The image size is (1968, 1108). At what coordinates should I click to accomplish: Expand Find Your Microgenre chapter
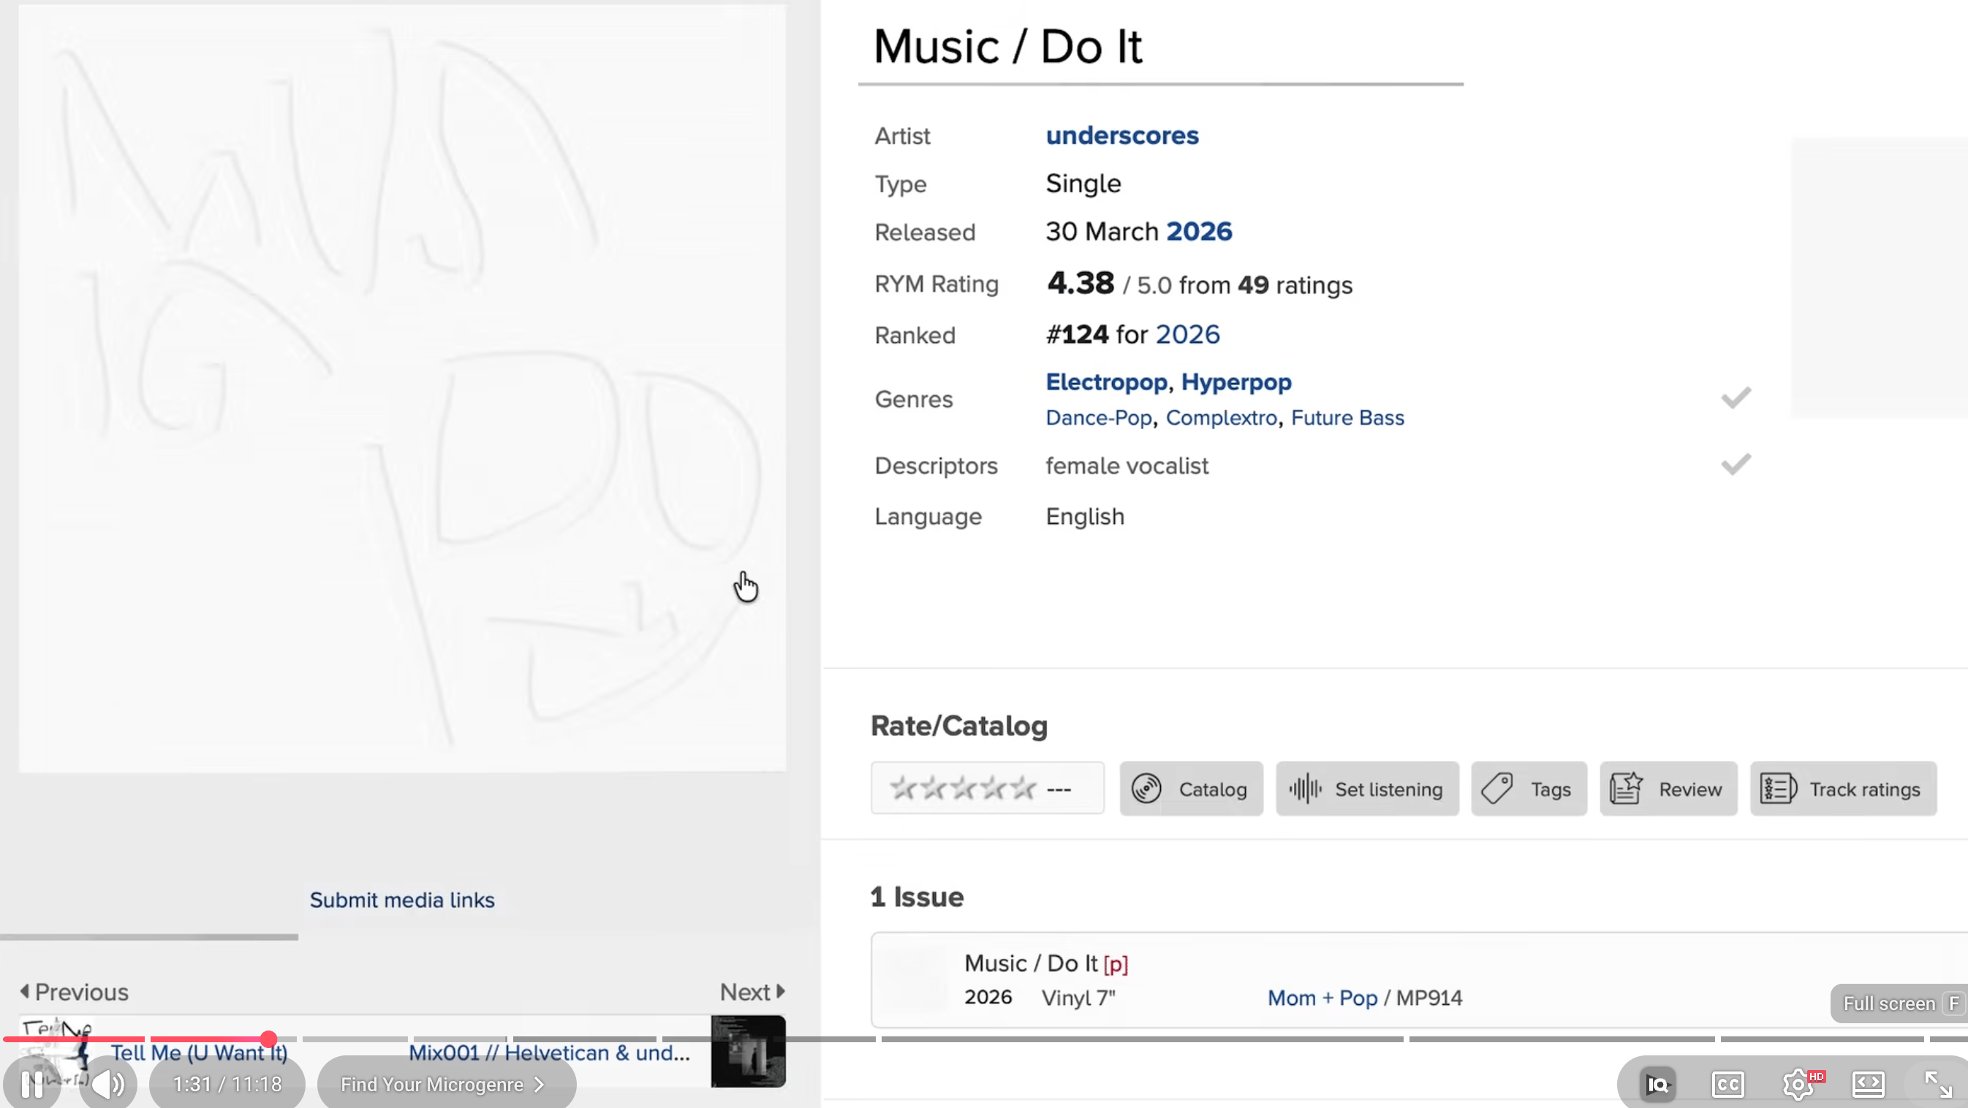pyautogui.click(x=443, y=1085)
